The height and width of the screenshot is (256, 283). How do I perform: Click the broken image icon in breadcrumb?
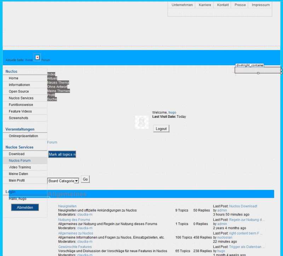(37, 57)
